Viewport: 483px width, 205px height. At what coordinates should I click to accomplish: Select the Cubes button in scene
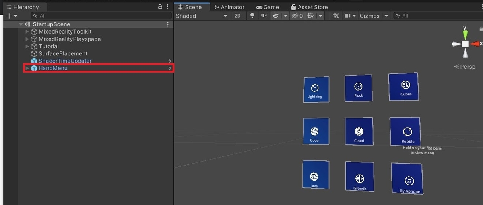[x=403, y=87]
